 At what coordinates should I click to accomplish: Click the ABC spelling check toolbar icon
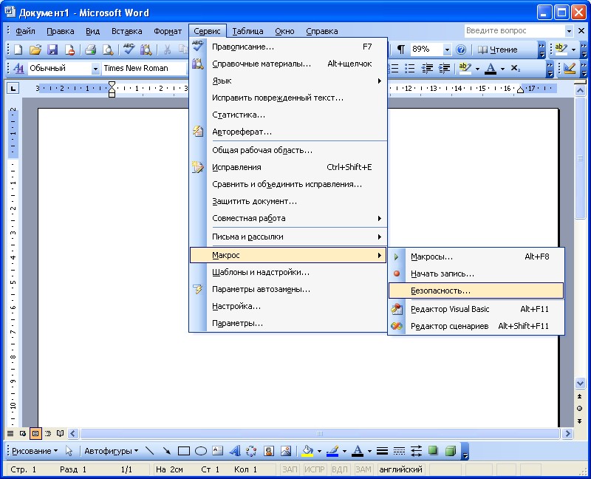(129, 50)
